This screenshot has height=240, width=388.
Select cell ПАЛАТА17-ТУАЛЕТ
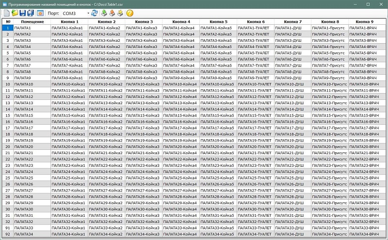[x=256, y=128]
